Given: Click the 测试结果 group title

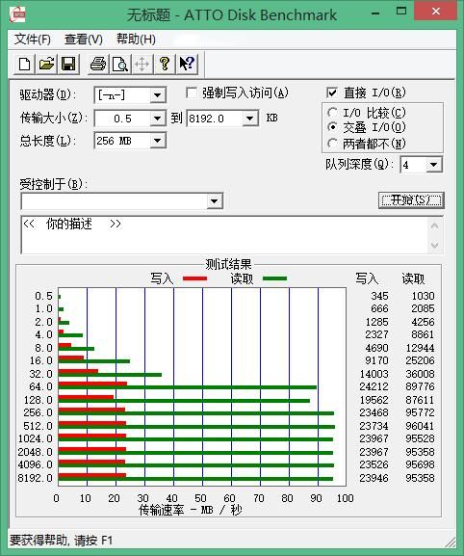Looking at the screenshot, I should click(x=228, y=264).
